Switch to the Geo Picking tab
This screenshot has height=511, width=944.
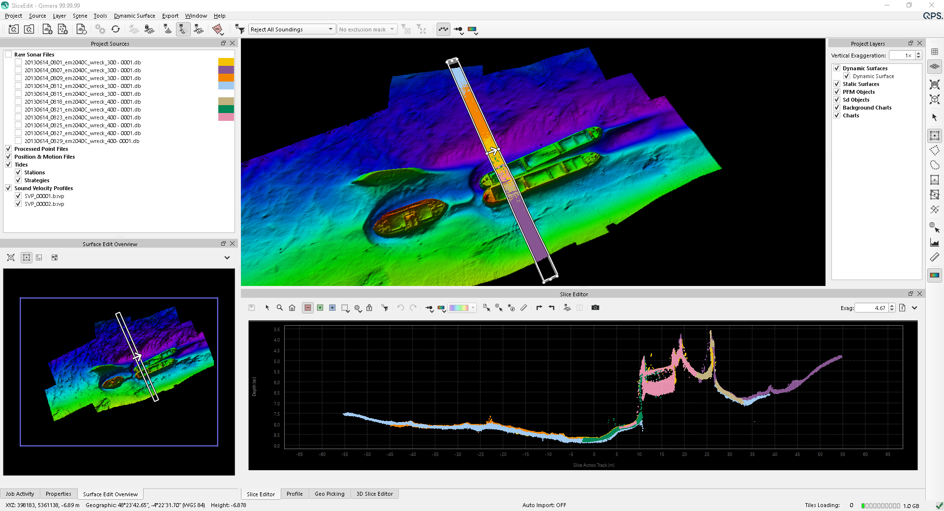coord(329,494)
